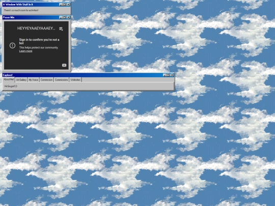Minimize A Window With Stuff In It
Viewport: 275px width, 206px height.
click(61, 5)
